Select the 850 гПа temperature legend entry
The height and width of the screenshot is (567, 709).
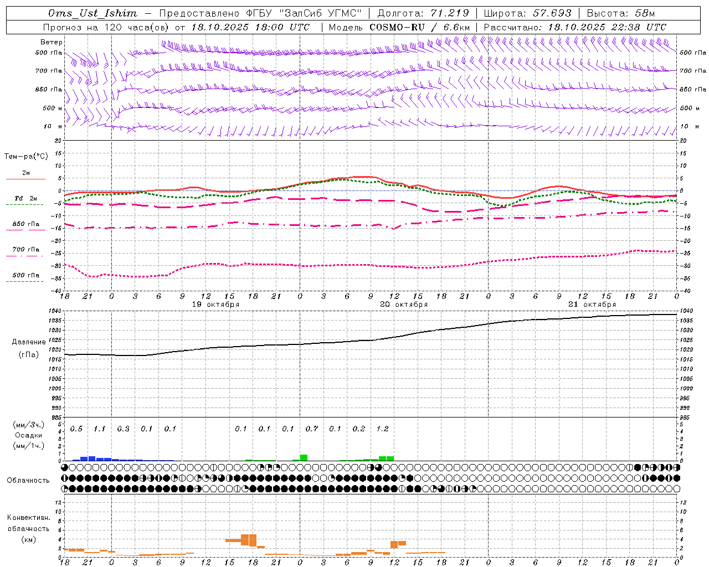[x=26, y=224]
